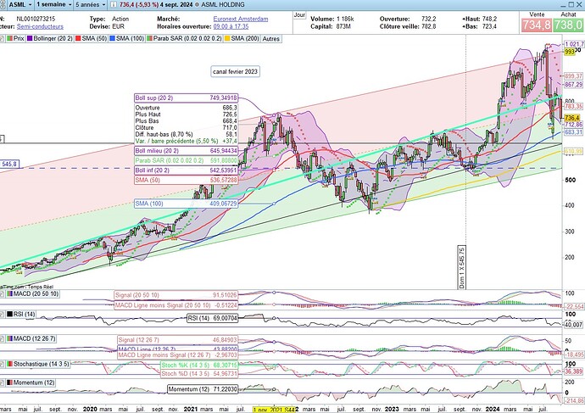
Task: Click the 'Stoch %K (14 3 5)' value box
Action: (199, 366)
